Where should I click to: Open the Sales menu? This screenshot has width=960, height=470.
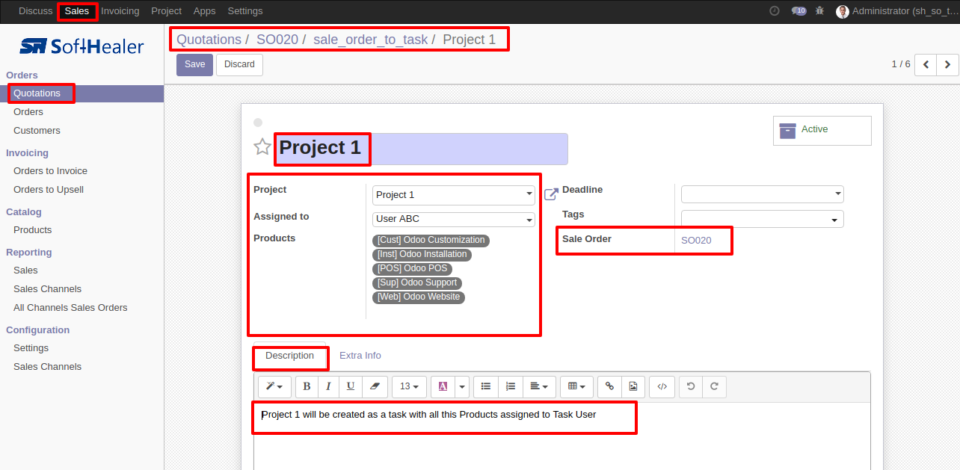coord(77,11)
